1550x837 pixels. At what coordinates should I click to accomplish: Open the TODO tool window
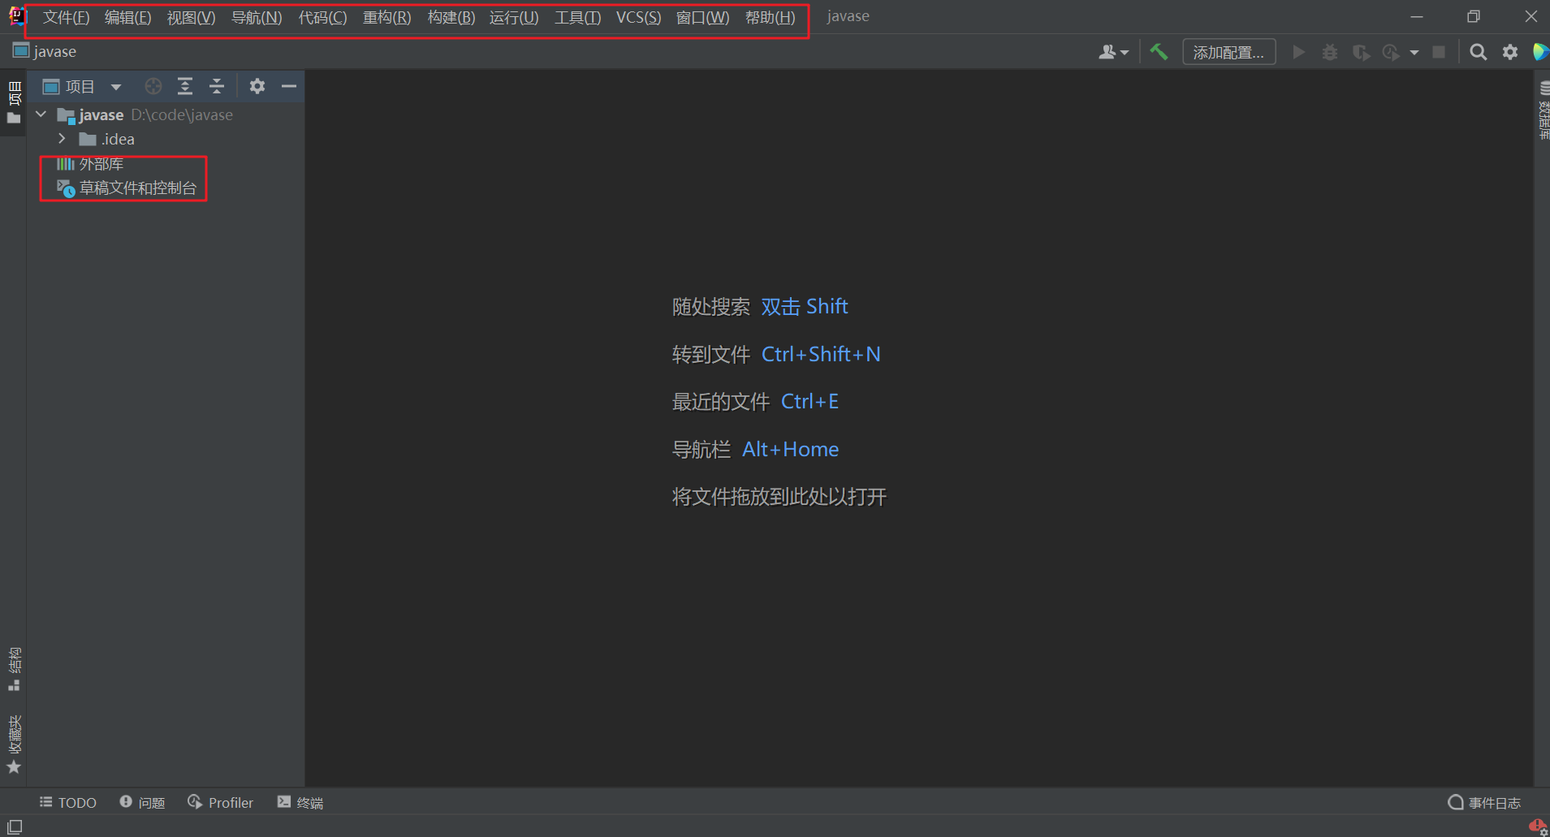pos(68,802)
